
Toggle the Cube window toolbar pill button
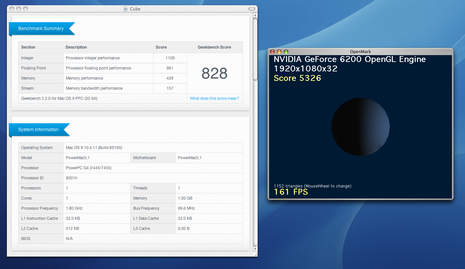tap(251, 9)
